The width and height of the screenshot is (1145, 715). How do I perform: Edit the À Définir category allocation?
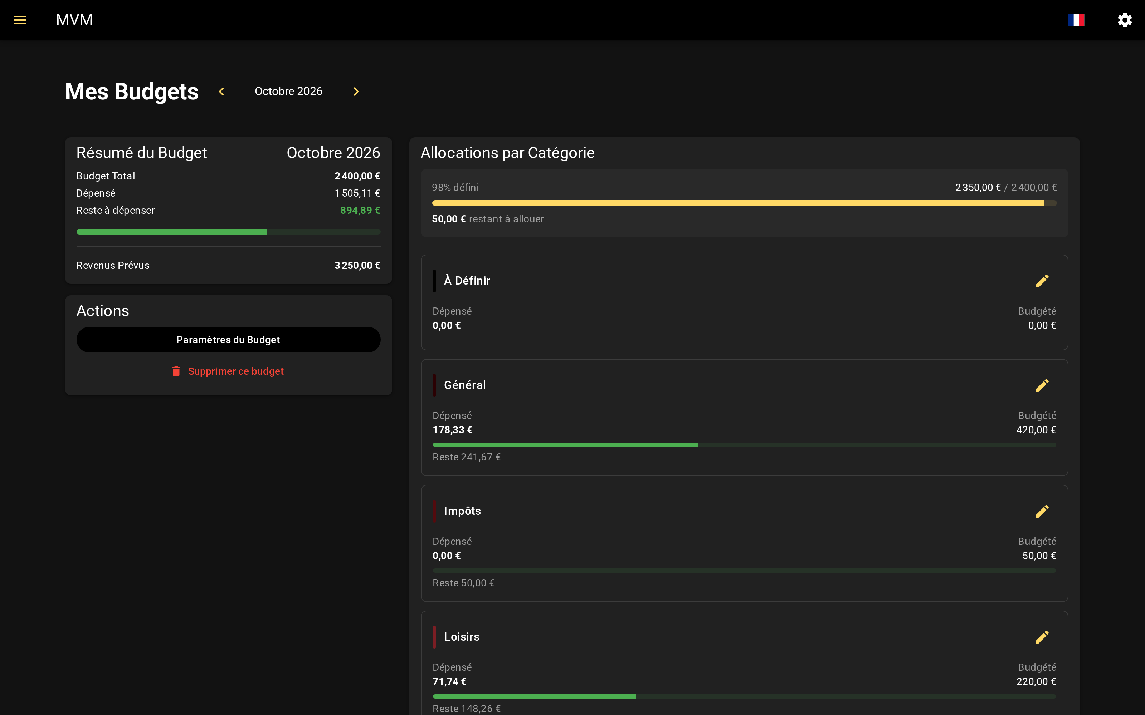click(1042, 281)
